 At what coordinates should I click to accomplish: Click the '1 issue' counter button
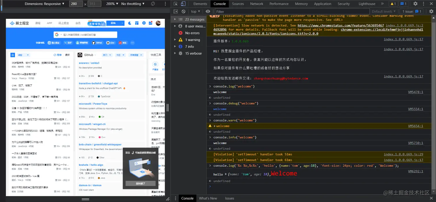click(x=412, y=12)
